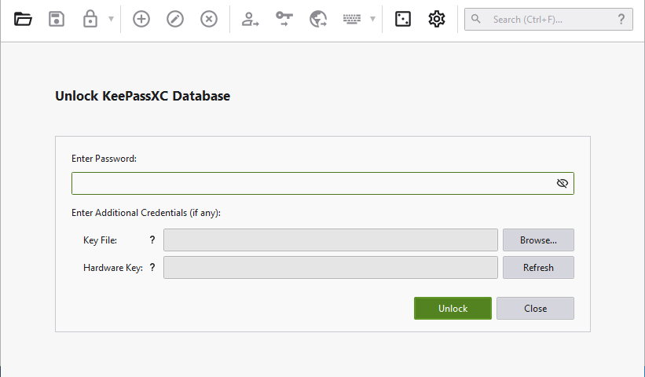
Task: Click the green Unlock button
Action: [453, 309]
